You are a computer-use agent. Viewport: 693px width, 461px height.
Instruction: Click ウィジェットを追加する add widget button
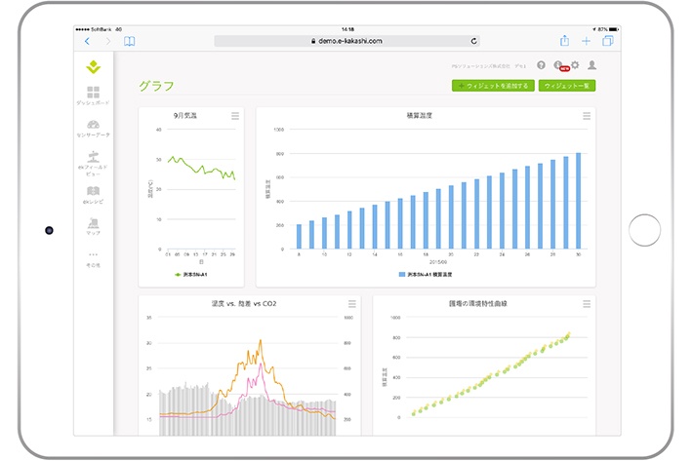[493, 86]
